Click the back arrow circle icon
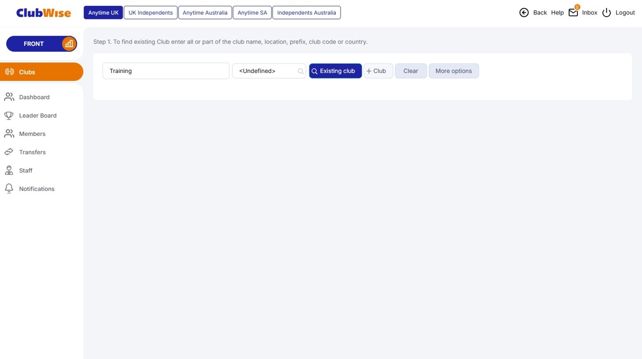 tap(523, 12)
